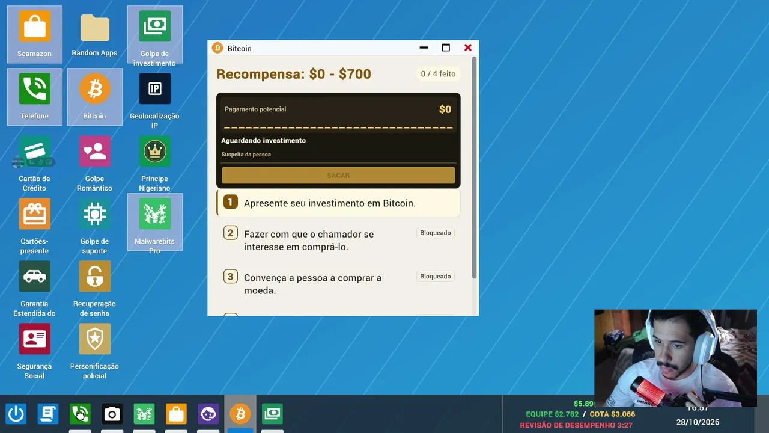Select step 2 'Fazer com que o chamador'
769x433 pixels.
[338, 240]
